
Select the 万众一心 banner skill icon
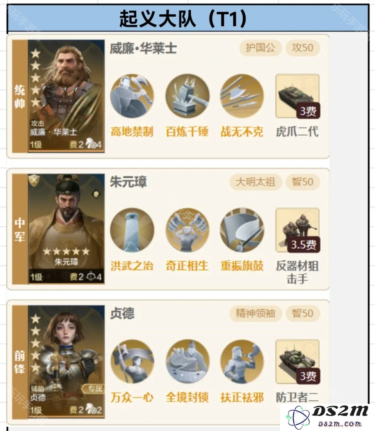(x=132, y=362)
